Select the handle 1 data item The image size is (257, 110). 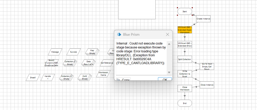tap(48, 77)
